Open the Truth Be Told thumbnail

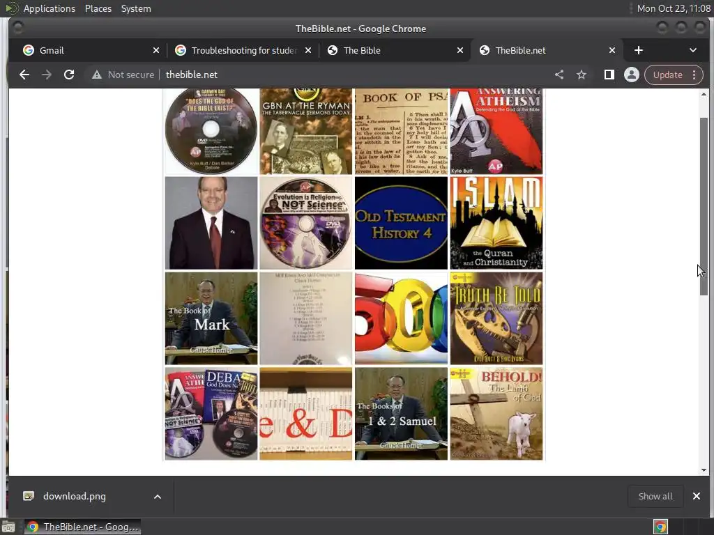[496, 318]
